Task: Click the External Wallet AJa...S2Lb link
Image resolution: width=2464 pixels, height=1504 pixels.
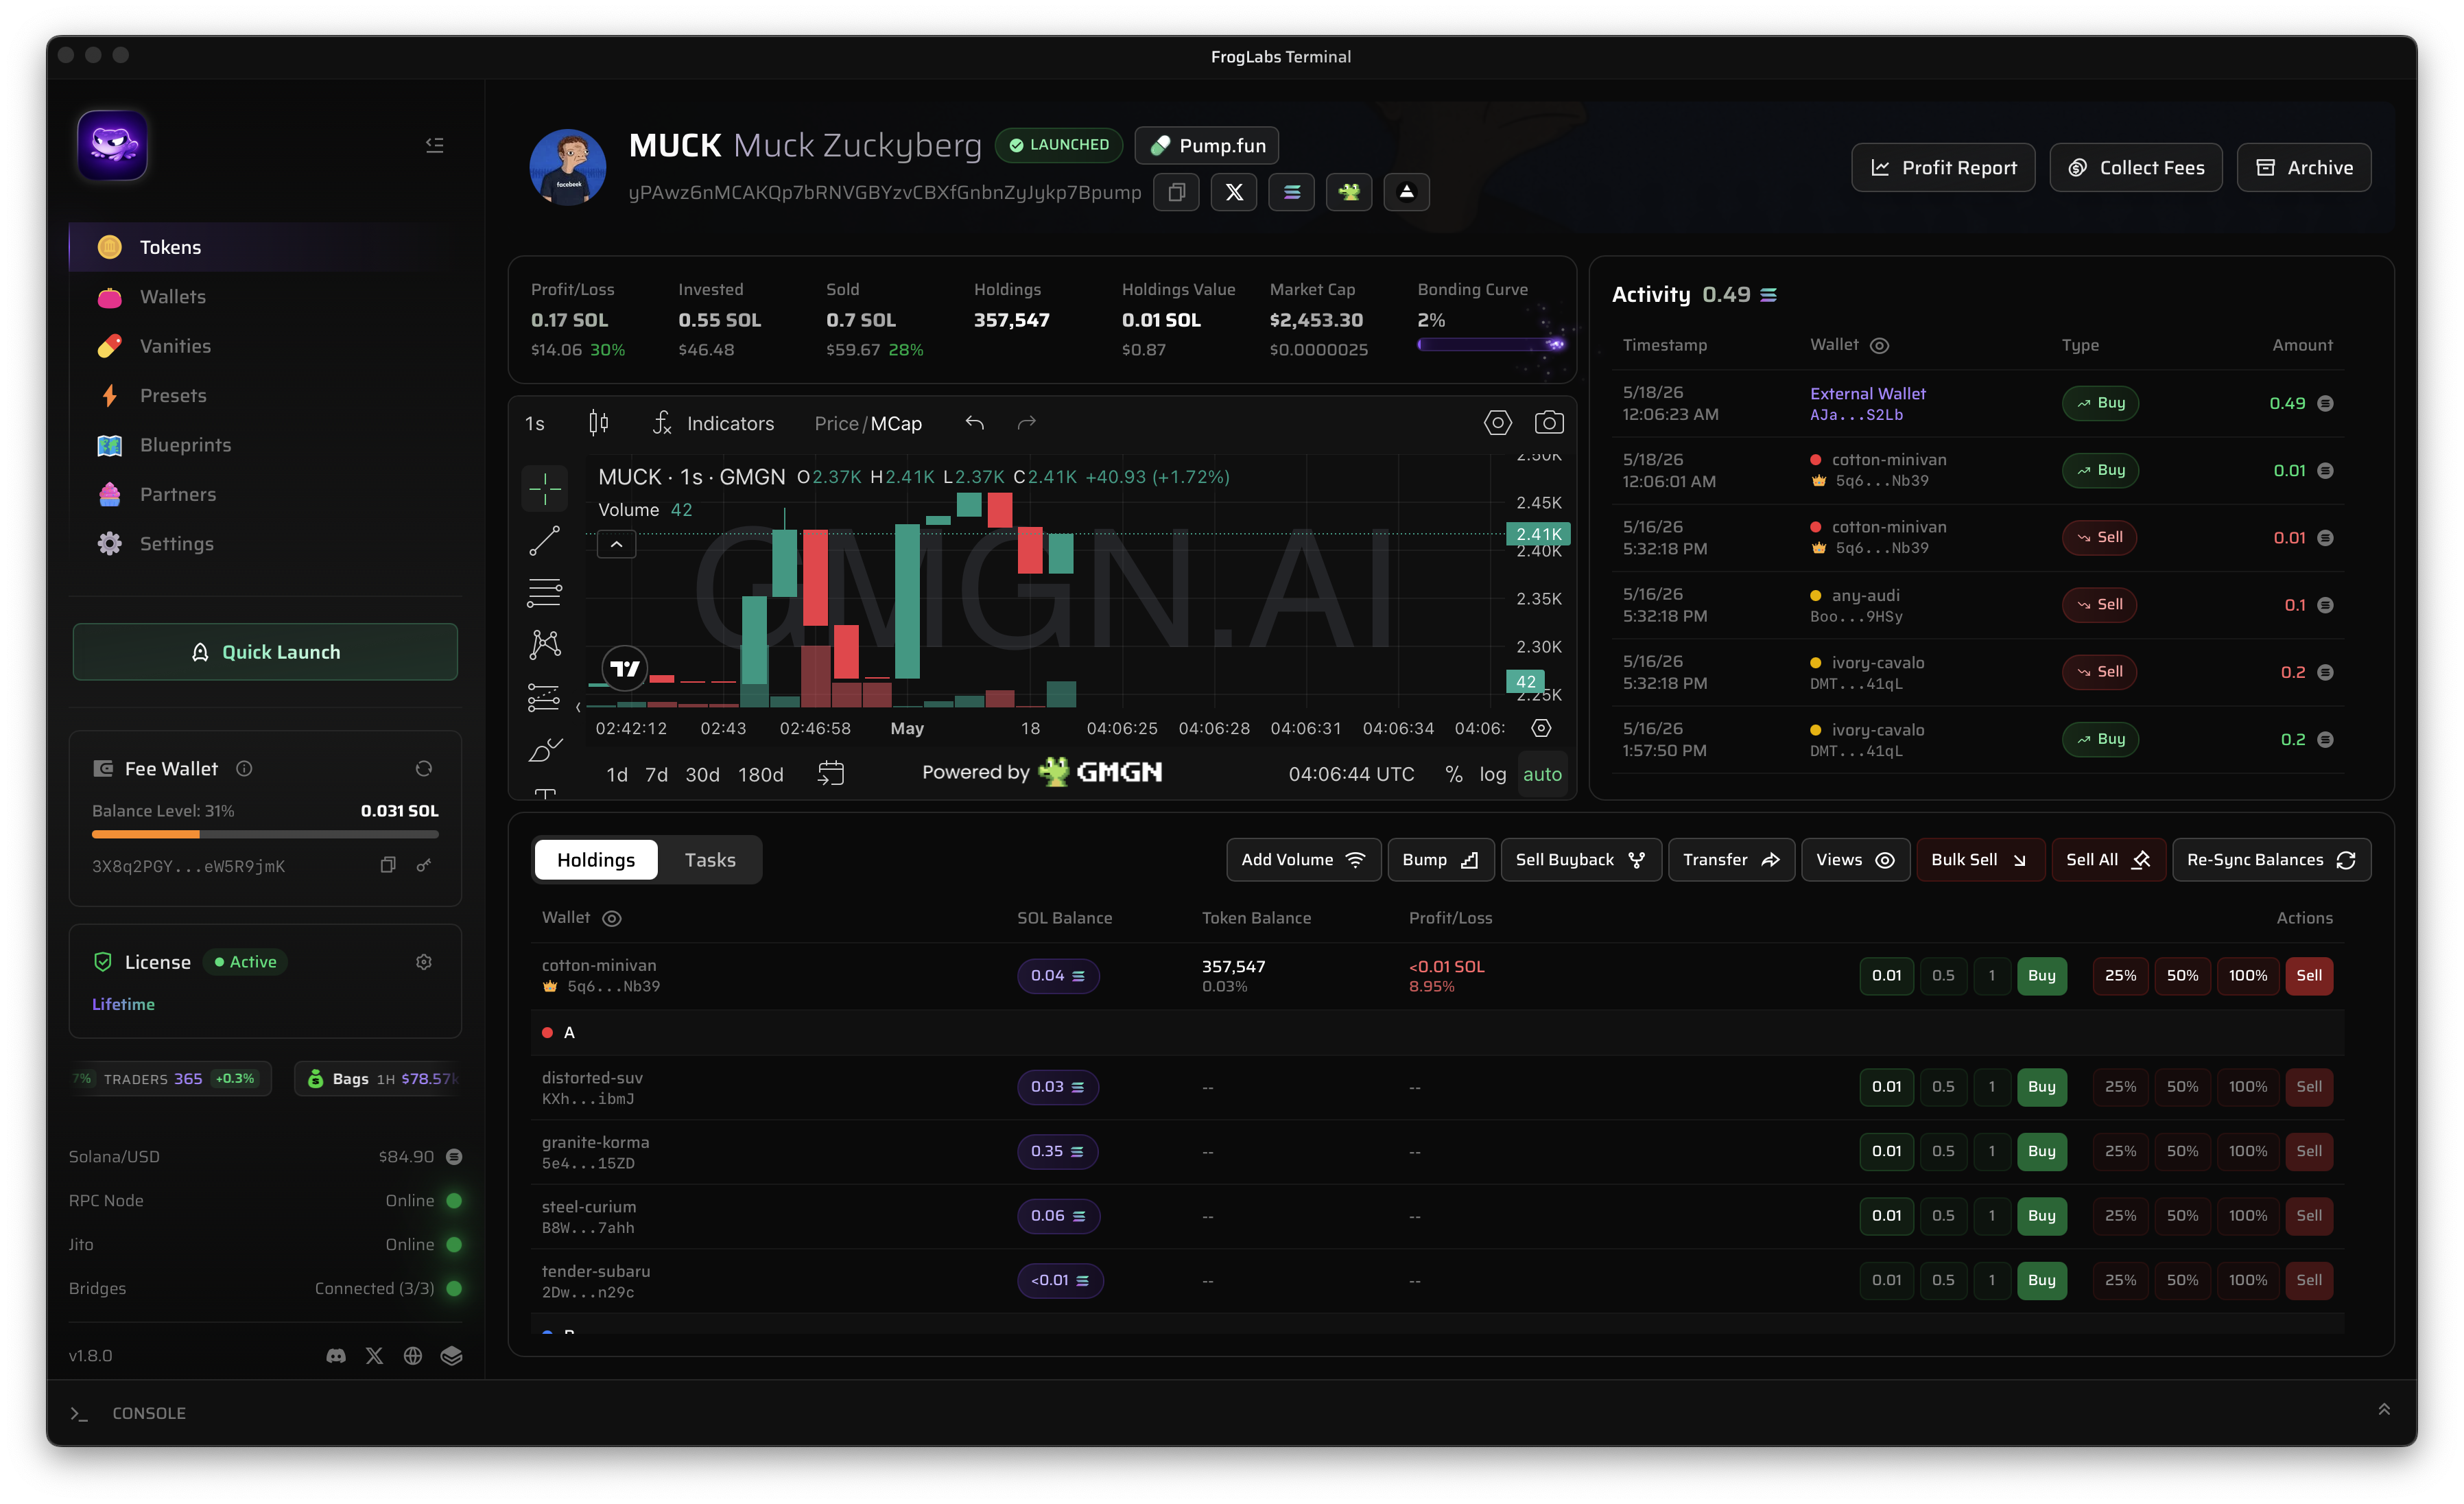Action: (x=1867, y=403)
